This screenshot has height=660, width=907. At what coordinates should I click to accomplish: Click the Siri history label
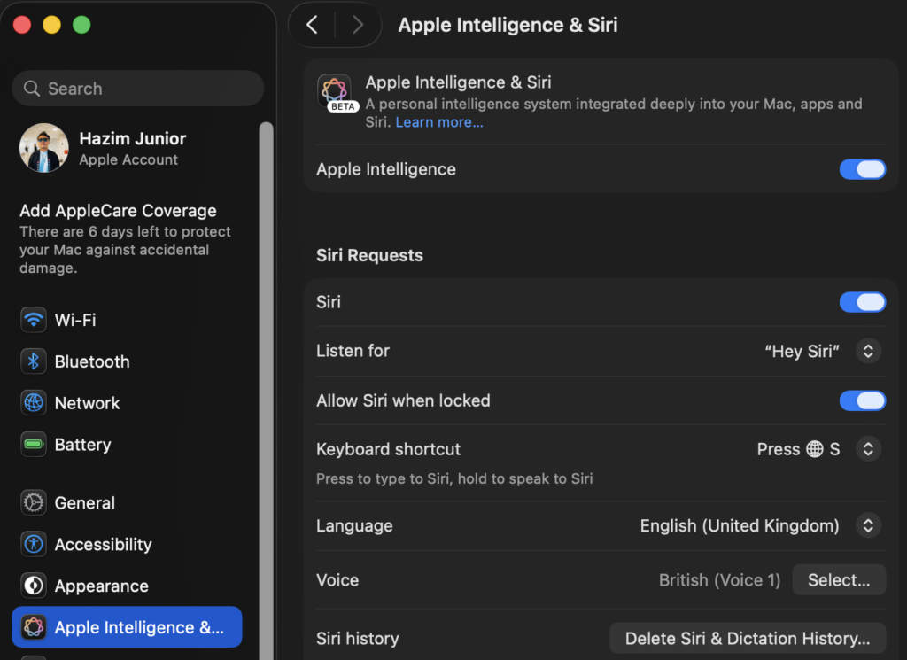pos(358,639)
